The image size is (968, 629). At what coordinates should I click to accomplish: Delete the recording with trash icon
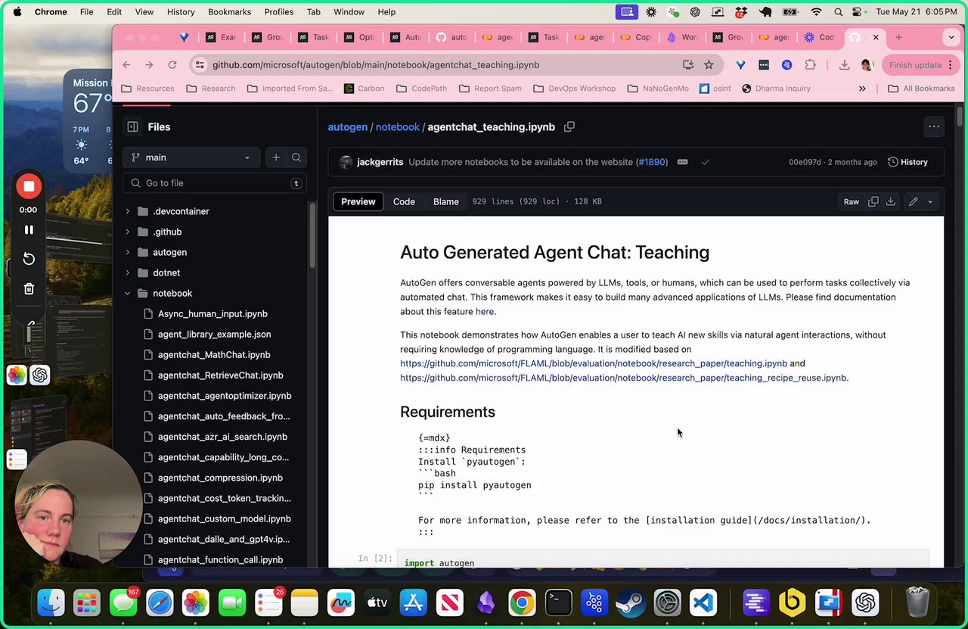click(x=29, y=288)
